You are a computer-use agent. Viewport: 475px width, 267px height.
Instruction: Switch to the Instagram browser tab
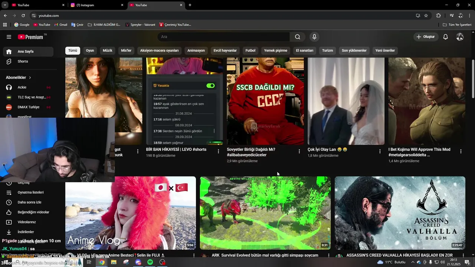(96, 5)
